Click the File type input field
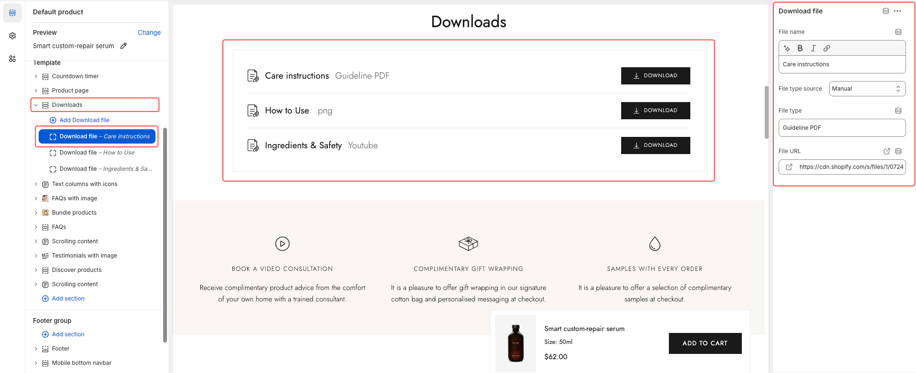This screenshot has width=916, height=373. (842, 128)
